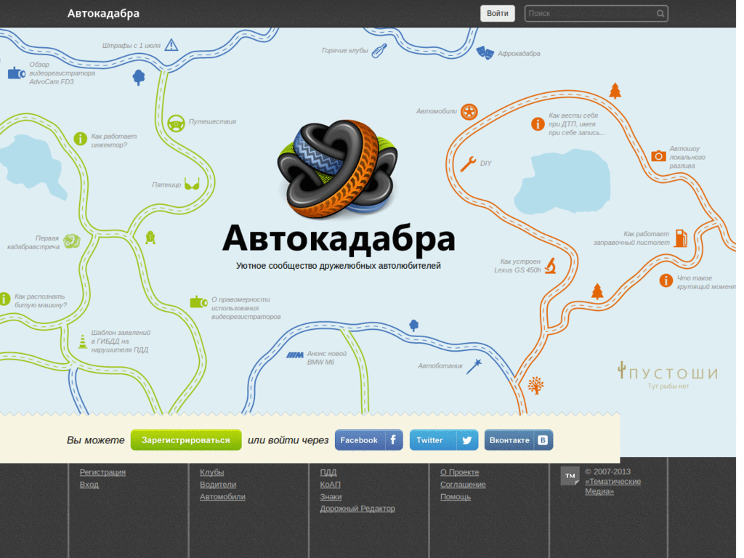Click the green info icon by Как работает инжектор

pos(80,139)
